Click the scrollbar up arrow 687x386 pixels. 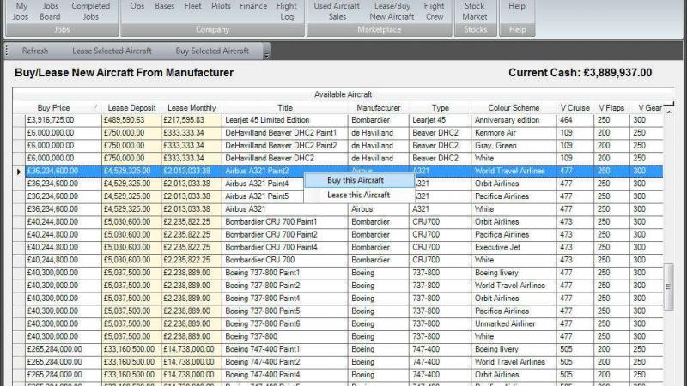[x=669, y=112]
